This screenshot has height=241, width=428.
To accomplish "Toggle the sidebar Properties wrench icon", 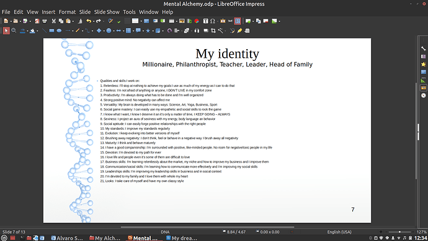I will pos(424,48).
